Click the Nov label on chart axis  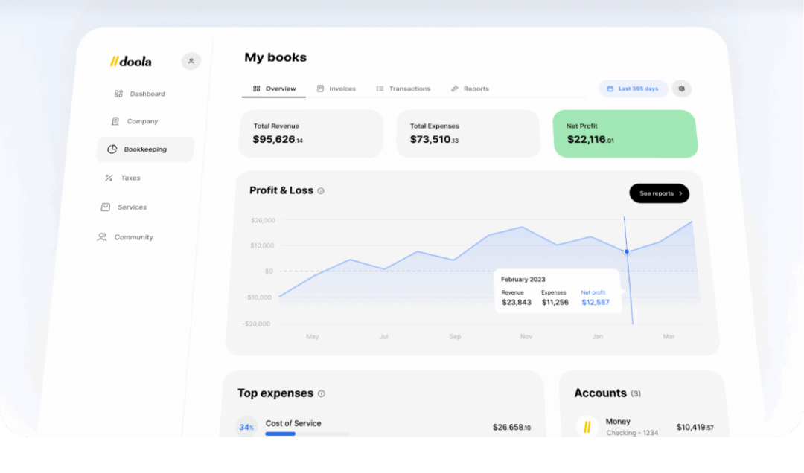click(526, 337)
